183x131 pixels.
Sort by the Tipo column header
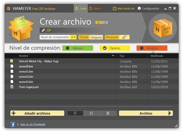[x=122, y=56]
